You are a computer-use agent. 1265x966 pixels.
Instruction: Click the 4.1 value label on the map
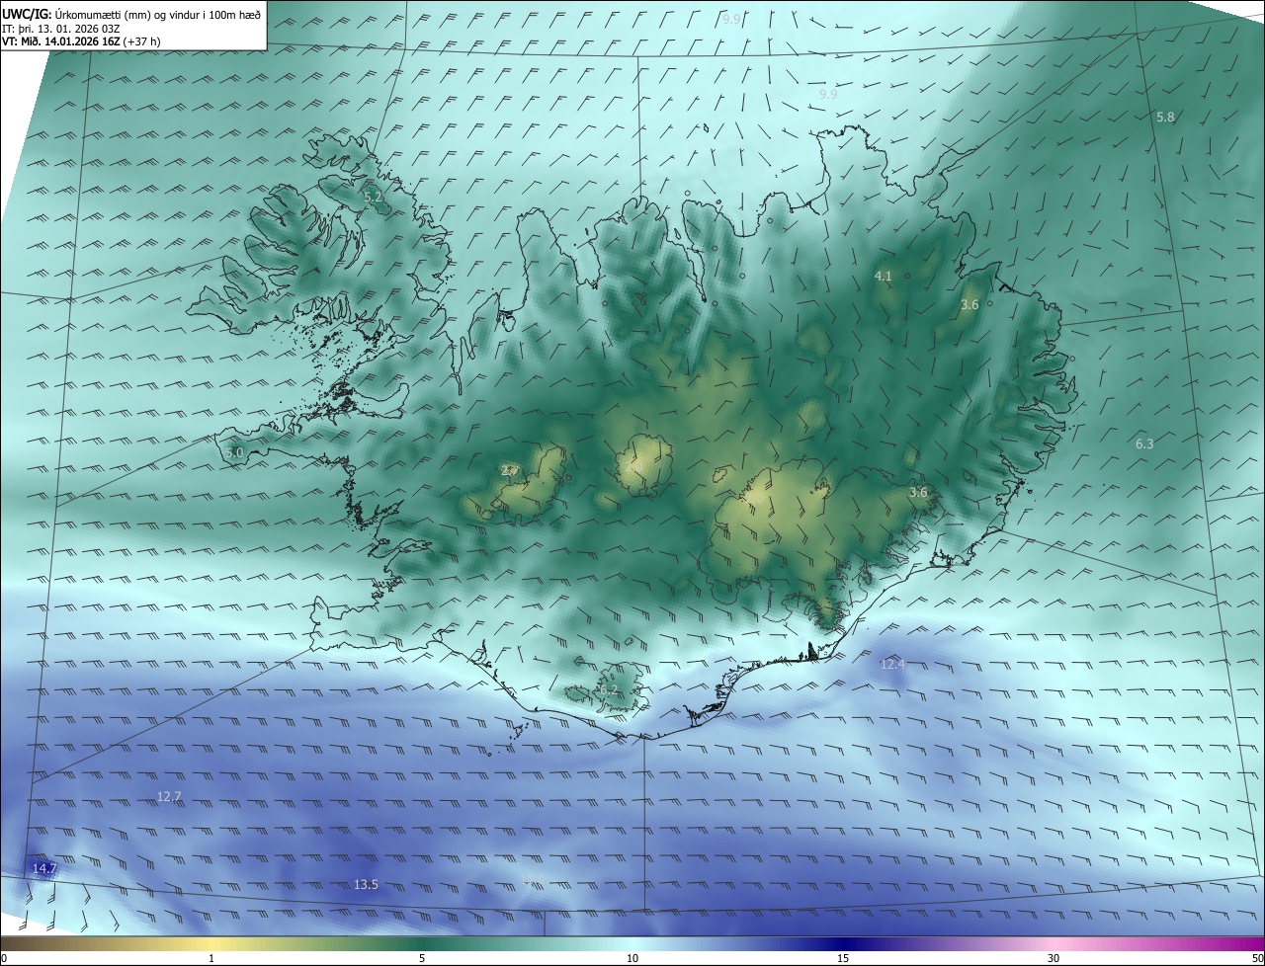pyautogui.click(x=884, y=277)
